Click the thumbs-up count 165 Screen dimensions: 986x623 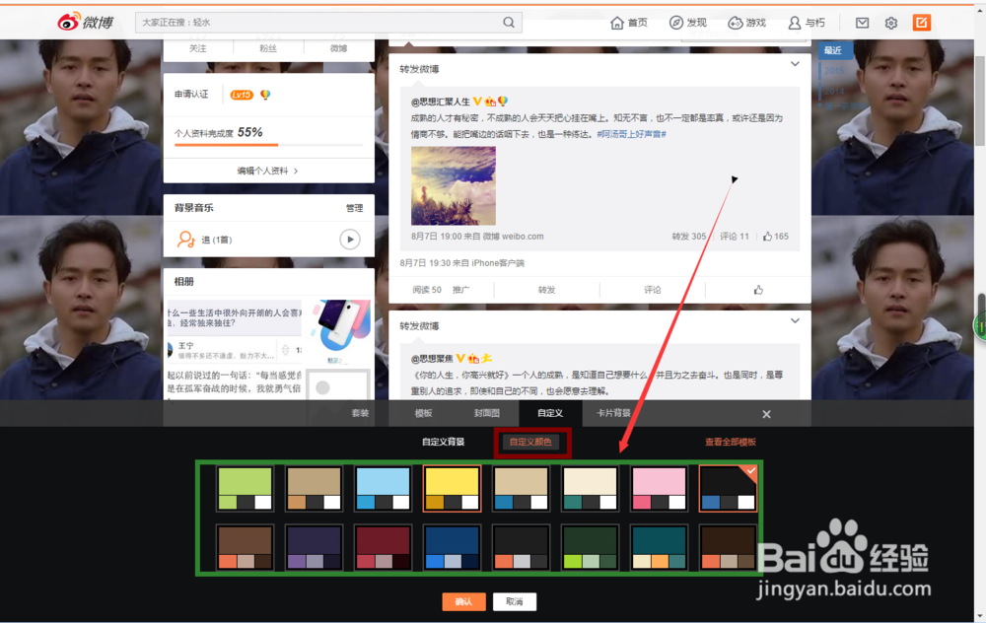click(776, 237)
